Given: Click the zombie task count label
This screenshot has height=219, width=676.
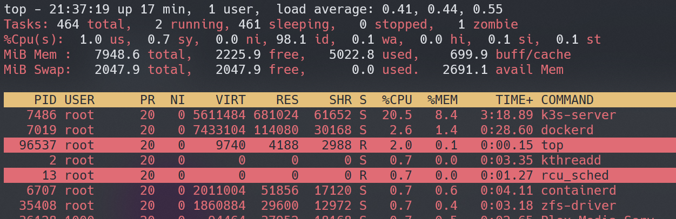Looking at the screenshot, I should tap(495, 24).
